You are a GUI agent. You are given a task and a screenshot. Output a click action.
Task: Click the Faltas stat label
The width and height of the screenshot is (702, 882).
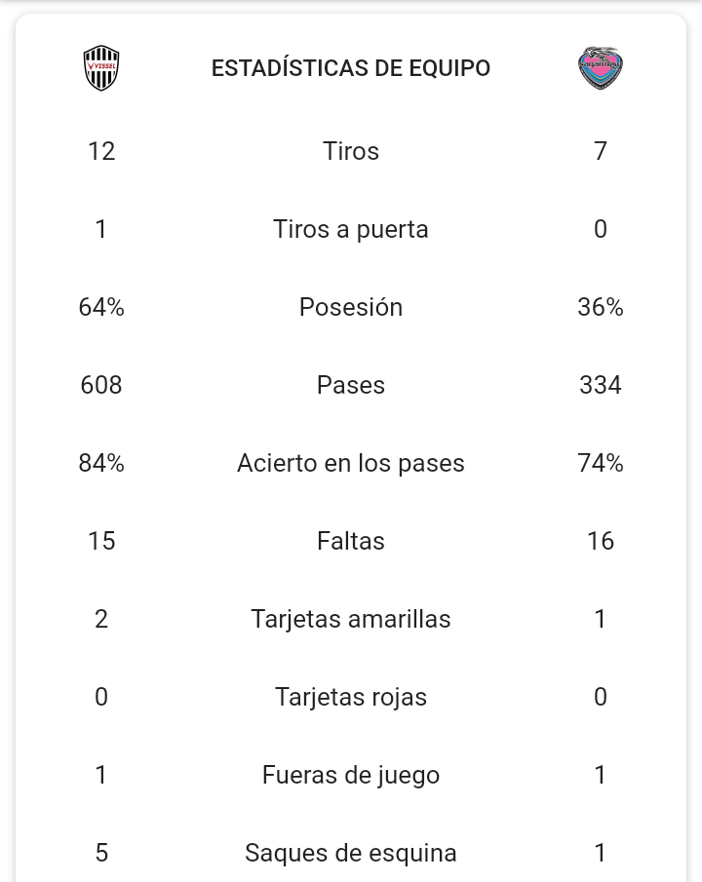351,541
